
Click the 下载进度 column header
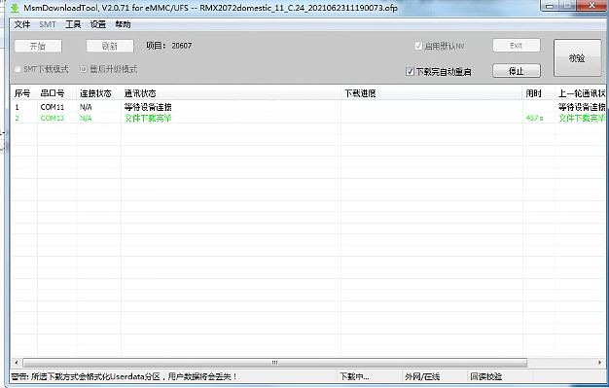tap(432, 93)
